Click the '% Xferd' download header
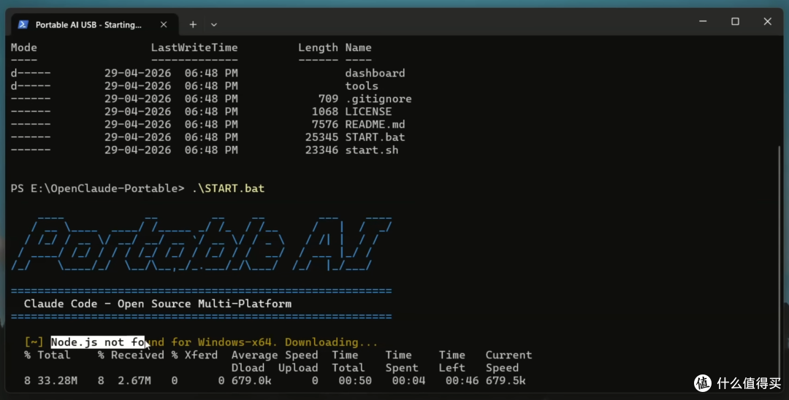The width and height of the screenshot is (789, 400). 194,355
